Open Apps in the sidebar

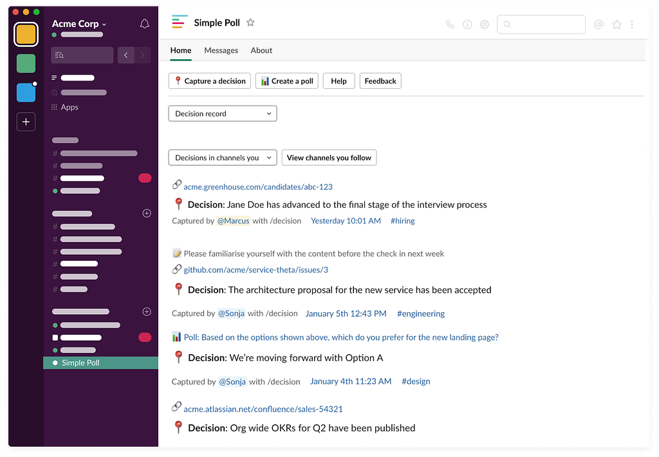point(65,107)
